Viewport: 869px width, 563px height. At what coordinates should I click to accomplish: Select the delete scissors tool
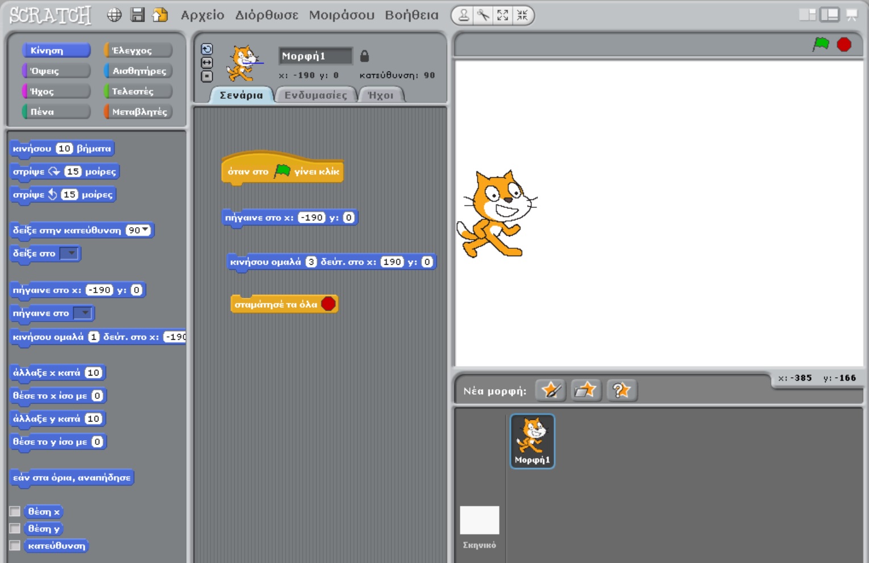click(x=483, y=15)
